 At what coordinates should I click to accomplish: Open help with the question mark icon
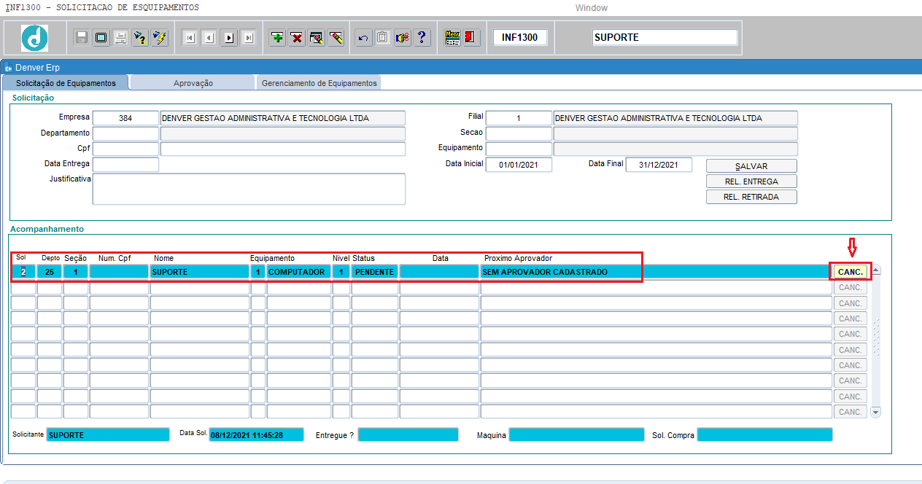[422, 37]
